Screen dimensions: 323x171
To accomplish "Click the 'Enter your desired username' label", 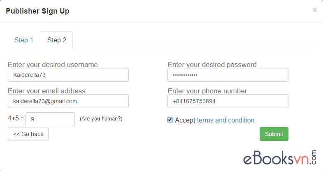I will pos(53,65).
